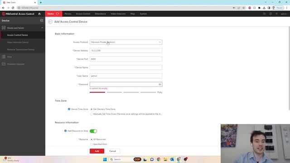The height and width of the screenshot is (163, 290).
Task: Open Chrome three-dot menu
Action: (287, 8)
